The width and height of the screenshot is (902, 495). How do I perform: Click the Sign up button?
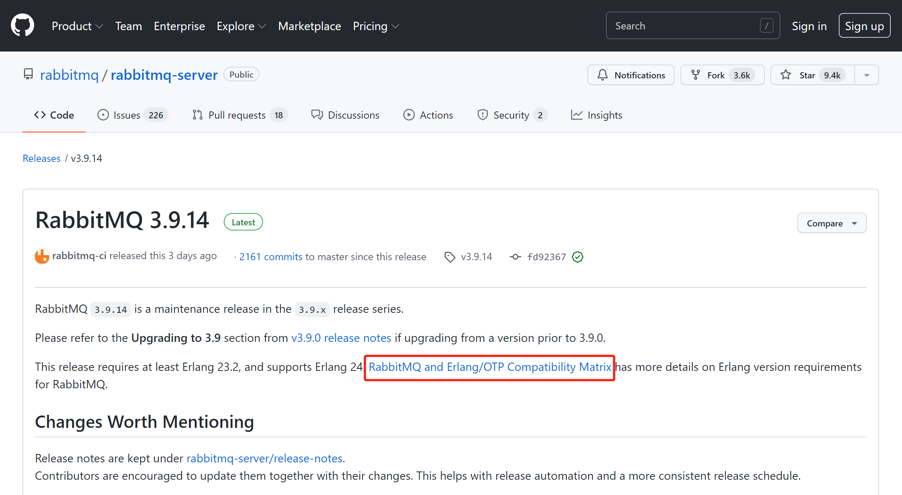(x=864, y=26)
